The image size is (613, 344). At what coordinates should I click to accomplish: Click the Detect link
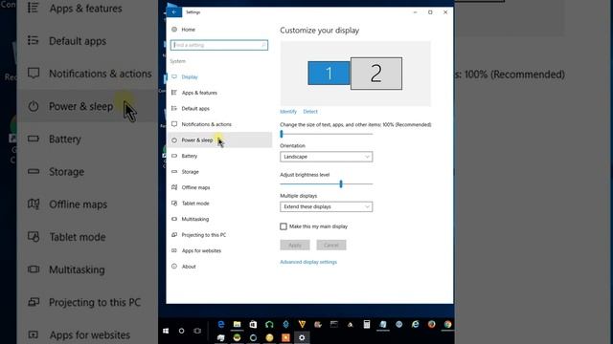coord(310,112)
